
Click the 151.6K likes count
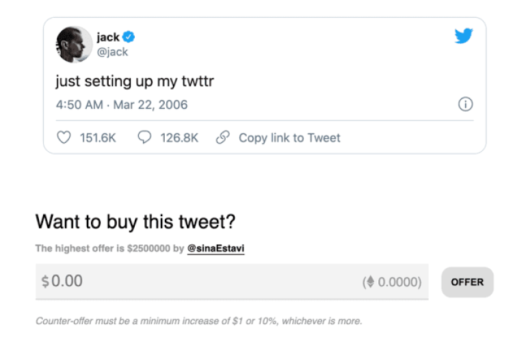tap(98, 137)
